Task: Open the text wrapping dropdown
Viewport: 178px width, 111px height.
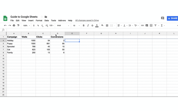Action: tap(131, 26)
